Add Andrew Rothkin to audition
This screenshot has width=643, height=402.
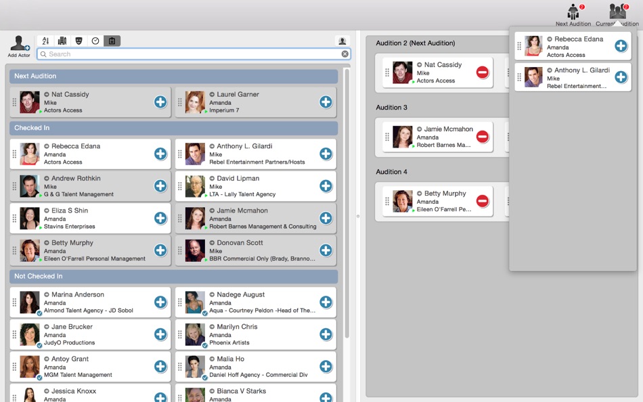(160, 186)
